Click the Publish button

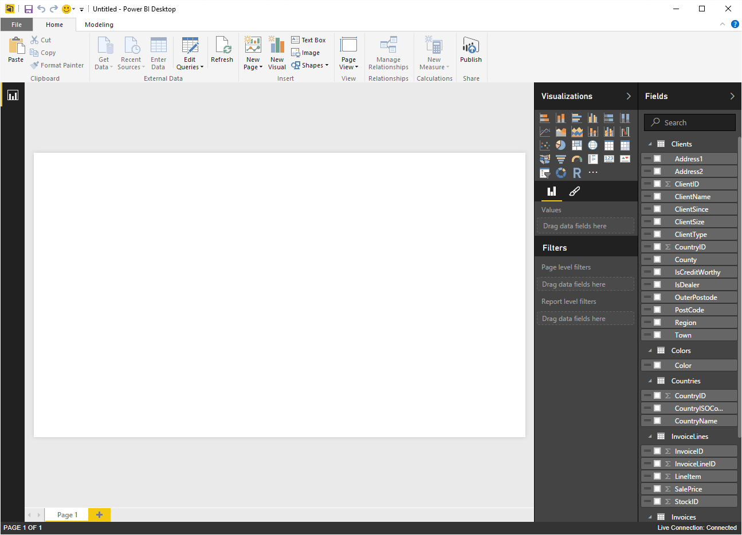click(471, 50)
